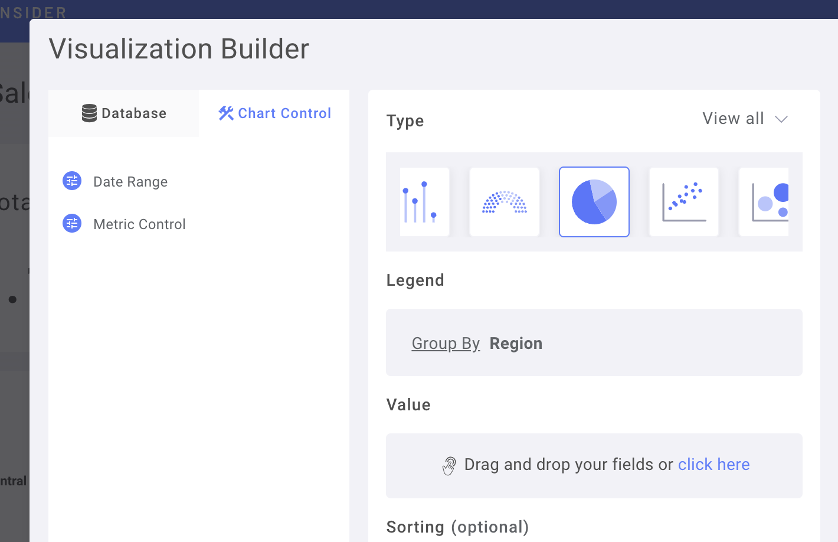The height and width of the screenshot is (542, 838).
Task: Click the 'click here' link under Value
Action: click(x=713, y=465)
